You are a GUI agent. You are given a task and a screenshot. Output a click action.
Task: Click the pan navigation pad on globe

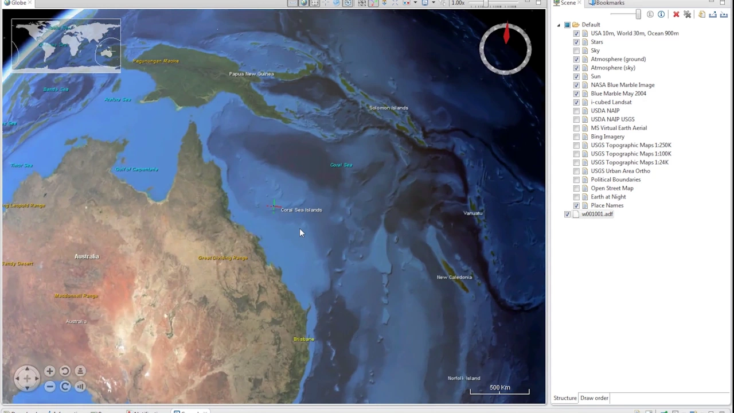[27, 379]
